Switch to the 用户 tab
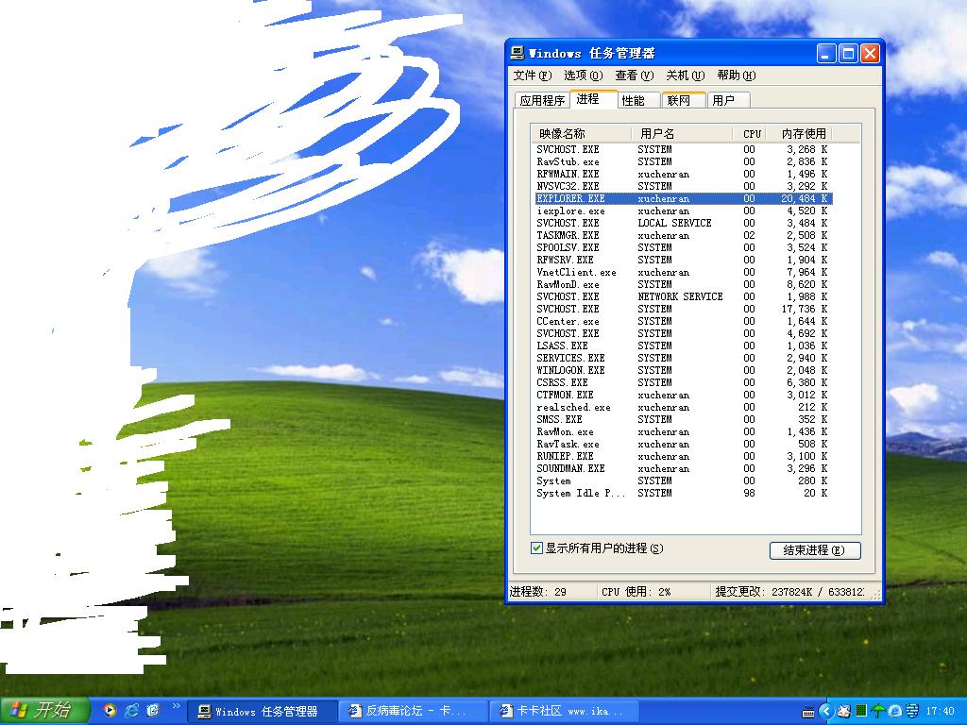The height and width of the screenshot is (725, 967). coord(729,100)
